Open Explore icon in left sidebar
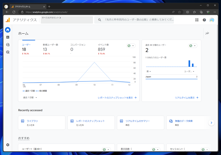 (8, 45)
